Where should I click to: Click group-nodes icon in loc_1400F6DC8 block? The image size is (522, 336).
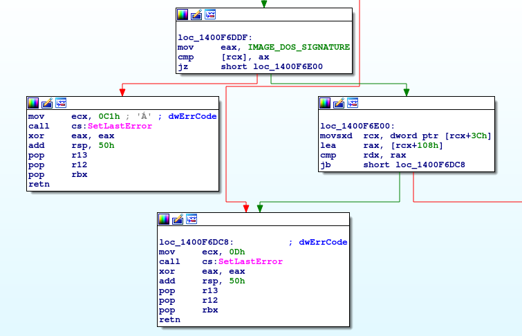[192, 218]
